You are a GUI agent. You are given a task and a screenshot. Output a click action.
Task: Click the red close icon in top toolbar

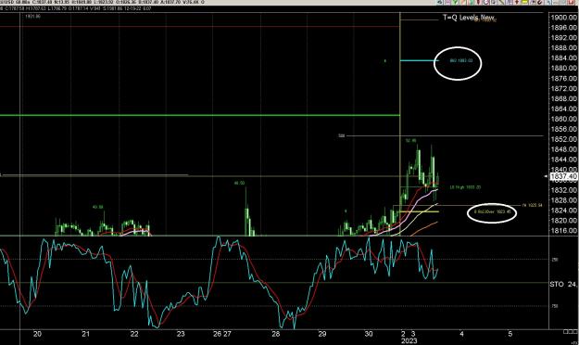(571, 2)
